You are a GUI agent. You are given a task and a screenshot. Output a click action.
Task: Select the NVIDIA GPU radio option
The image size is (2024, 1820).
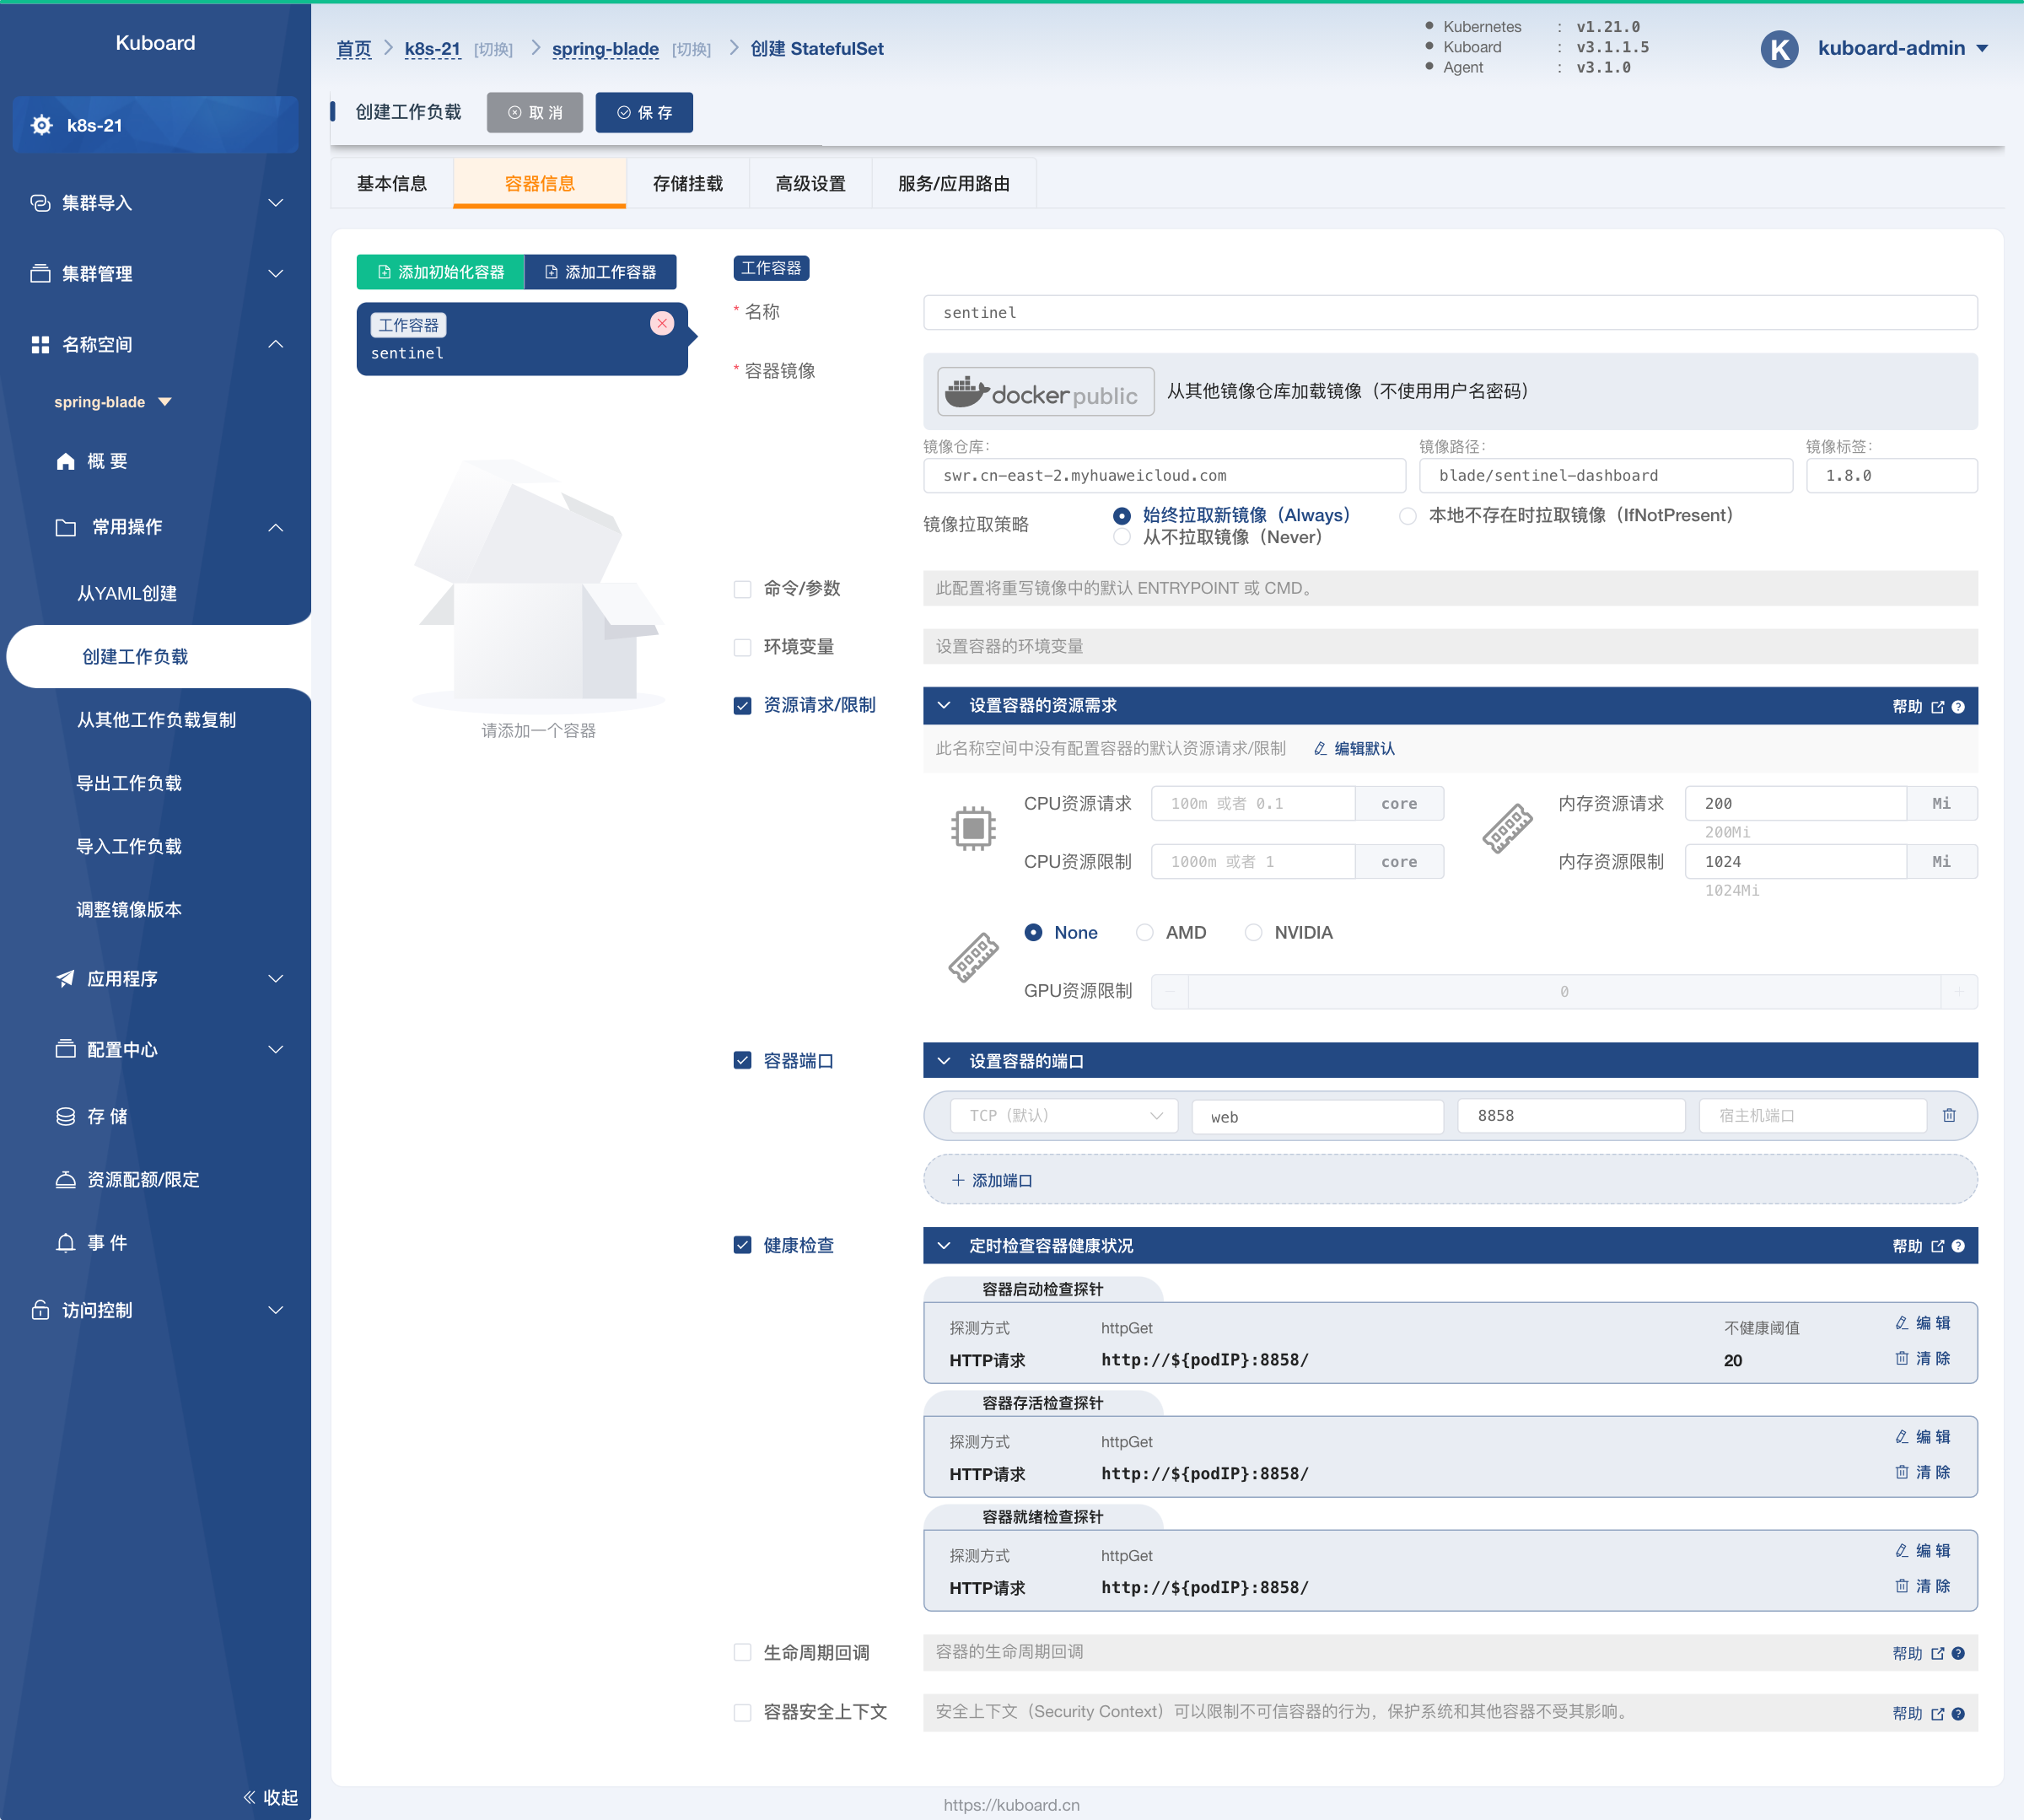(x=1253, y=933)
